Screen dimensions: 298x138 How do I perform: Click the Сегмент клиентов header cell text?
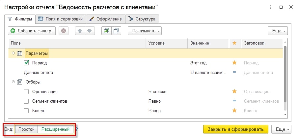[261, 101]
